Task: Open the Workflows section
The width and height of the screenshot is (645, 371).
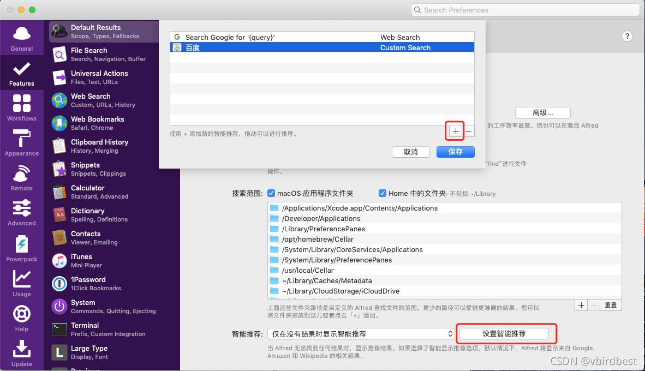Action: pyautogui.click(x=22, y=108)
